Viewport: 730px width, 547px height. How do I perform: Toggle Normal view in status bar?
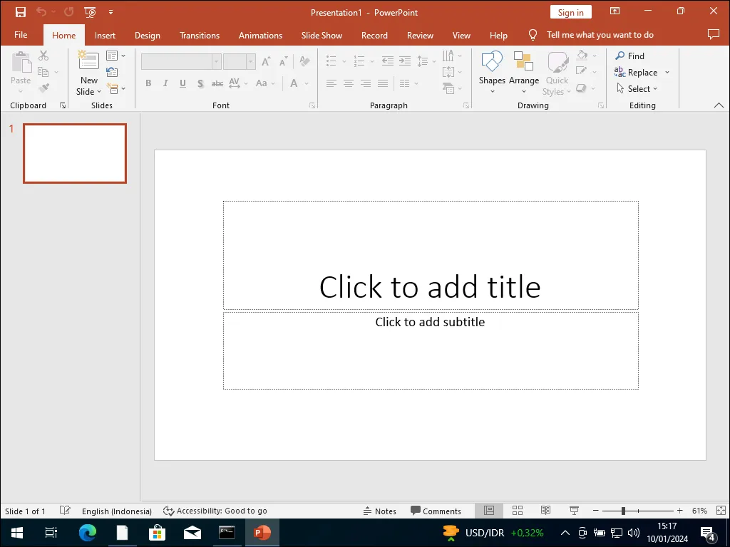[489, 511]
